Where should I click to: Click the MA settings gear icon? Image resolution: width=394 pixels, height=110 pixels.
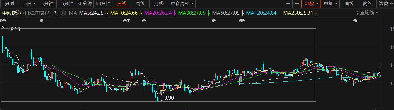(63, 13)
